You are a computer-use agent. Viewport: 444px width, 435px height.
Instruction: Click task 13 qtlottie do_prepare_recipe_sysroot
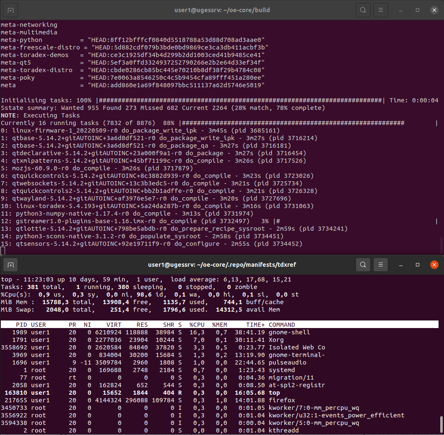coord(174,229)
